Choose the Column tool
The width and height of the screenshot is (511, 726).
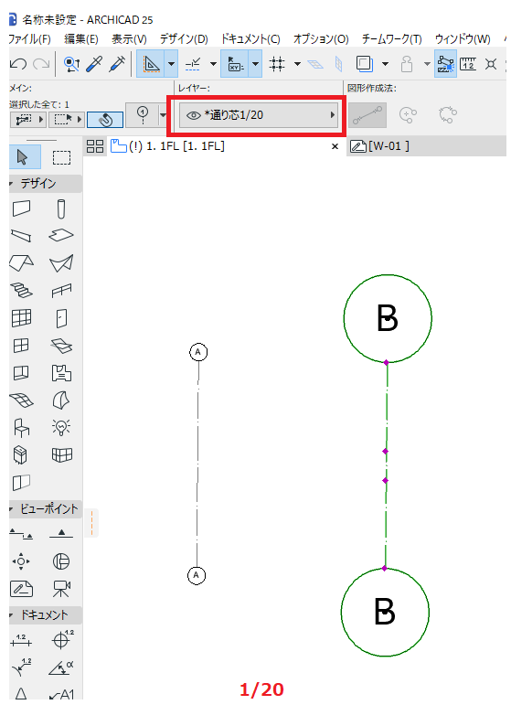[x=61, y=208]
